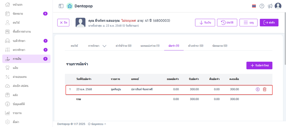Open the เมนู menu button
Viewport: 286px width, 127px height.
pos(248,23)
